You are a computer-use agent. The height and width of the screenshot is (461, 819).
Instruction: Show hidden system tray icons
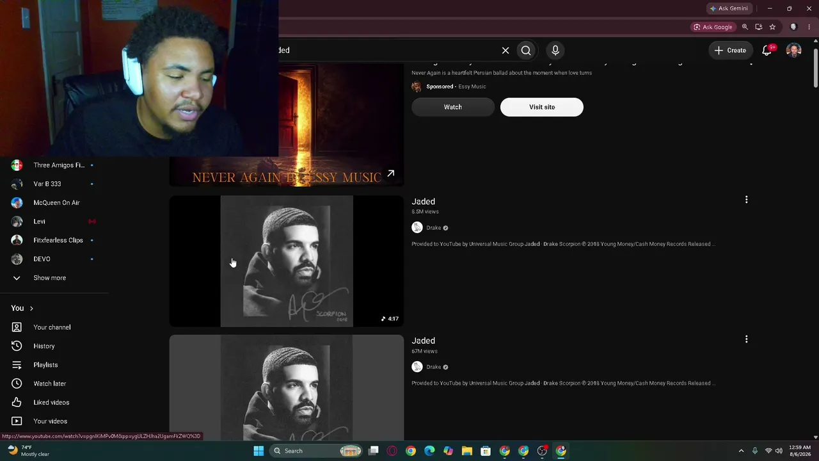coord(741,451)
